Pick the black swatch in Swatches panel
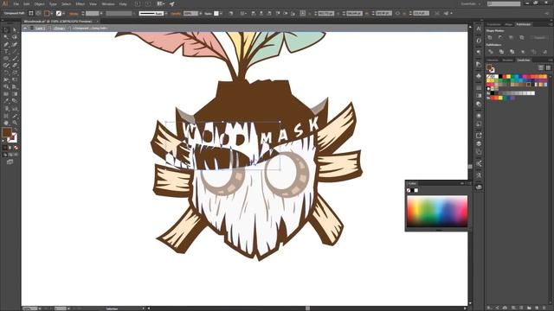This screenshot has width=554, height=311. (x=500, y=76)
